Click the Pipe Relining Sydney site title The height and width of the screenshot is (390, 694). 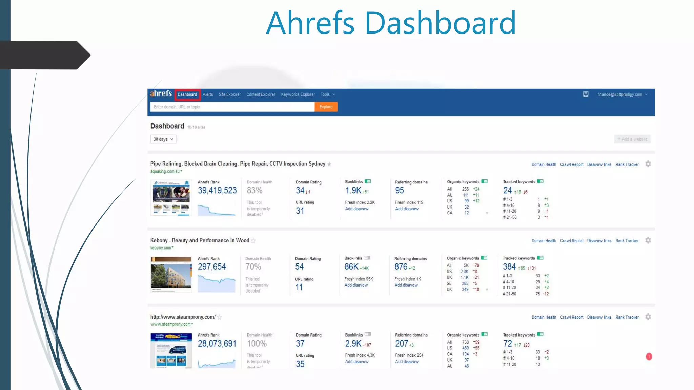coord(238,164)
